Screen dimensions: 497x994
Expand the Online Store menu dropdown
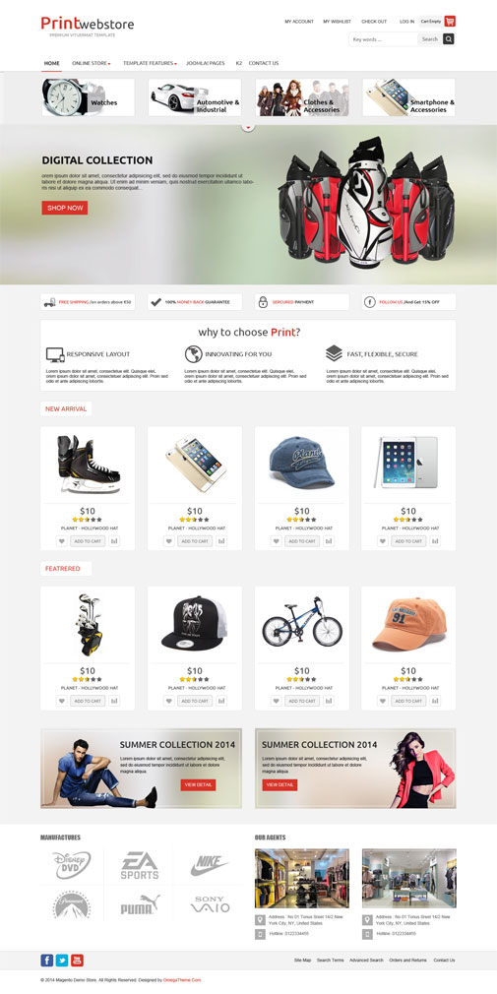tap(92, 63)
